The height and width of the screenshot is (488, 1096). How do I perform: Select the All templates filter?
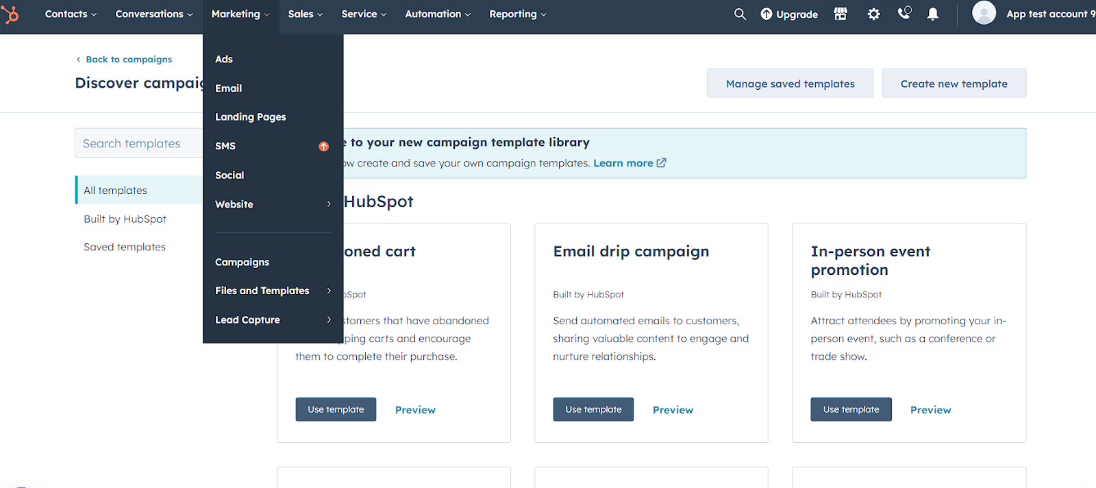point(139,190)
